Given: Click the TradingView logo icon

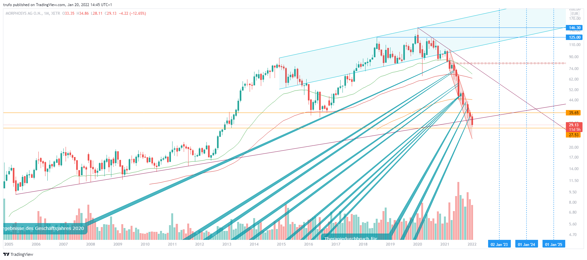Looking at the screenshot, I should tap(6, 254).
